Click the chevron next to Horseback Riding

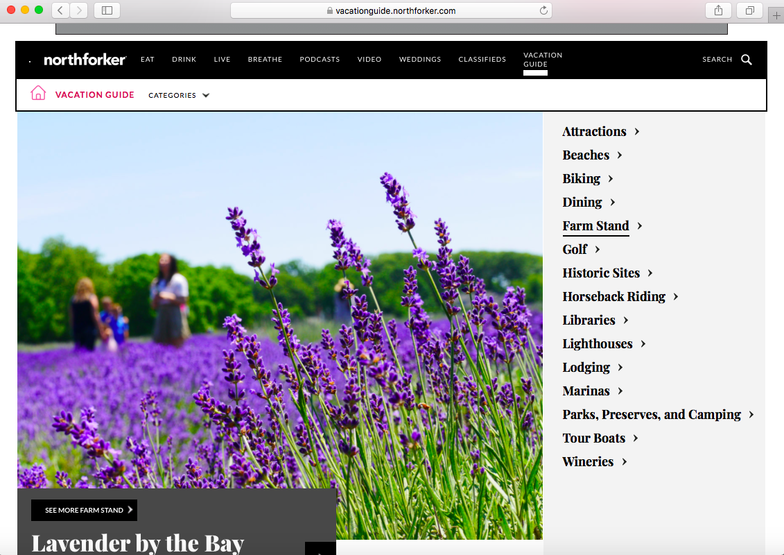676,297
